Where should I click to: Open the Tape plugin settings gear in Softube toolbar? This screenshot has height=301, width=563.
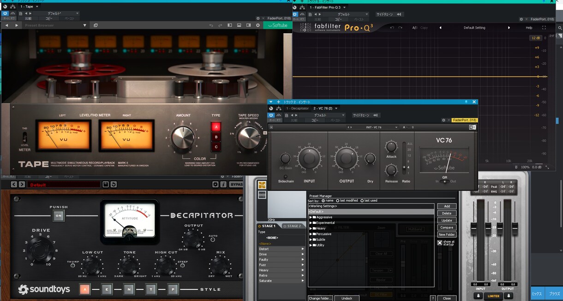[258, 25]
